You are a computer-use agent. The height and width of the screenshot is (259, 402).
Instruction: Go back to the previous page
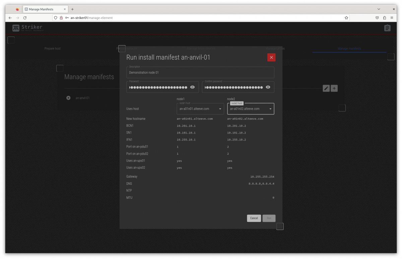tap(10, 18)
